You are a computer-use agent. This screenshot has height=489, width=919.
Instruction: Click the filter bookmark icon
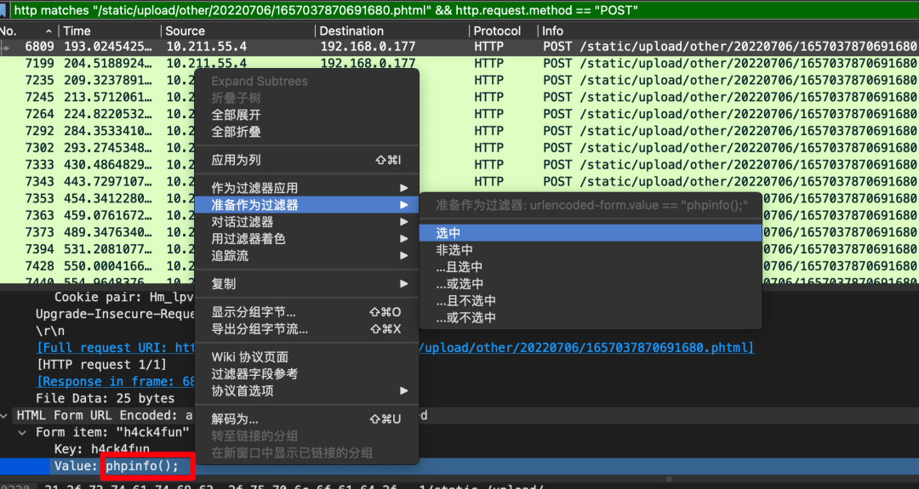pyautogui.click(x=3, y=10)
